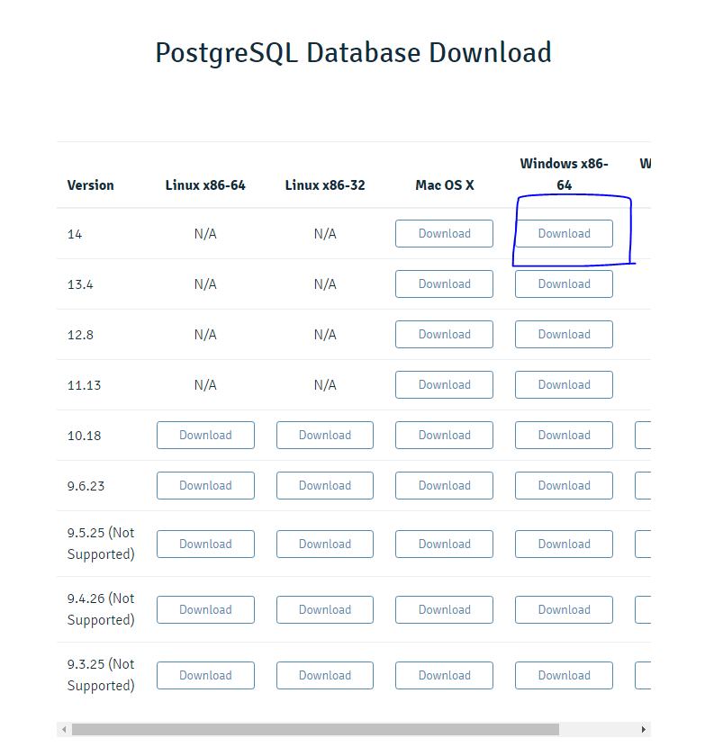Download version 9.6.23 for Mac OS X

tap(444, 485)
